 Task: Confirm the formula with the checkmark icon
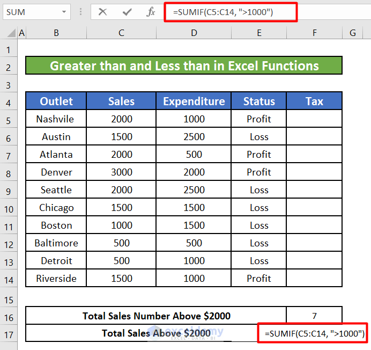[x=127, y=12]
